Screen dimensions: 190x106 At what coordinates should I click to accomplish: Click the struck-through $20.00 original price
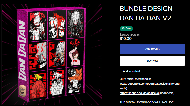coord(124,35)
